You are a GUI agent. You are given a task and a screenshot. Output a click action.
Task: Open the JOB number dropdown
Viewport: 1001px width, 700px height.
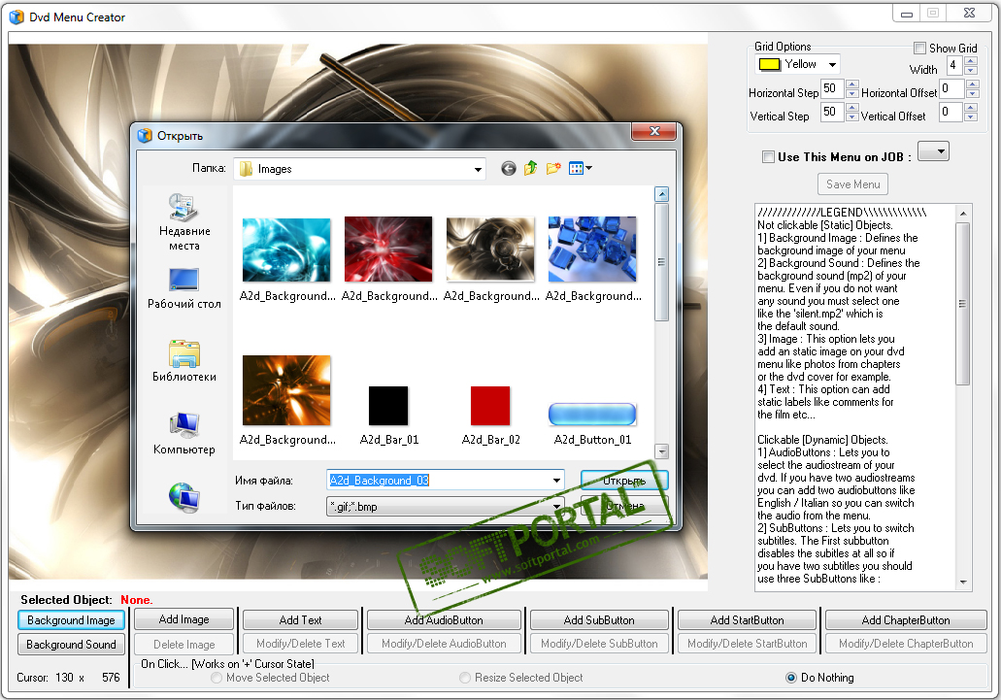(x=933, y=151)
